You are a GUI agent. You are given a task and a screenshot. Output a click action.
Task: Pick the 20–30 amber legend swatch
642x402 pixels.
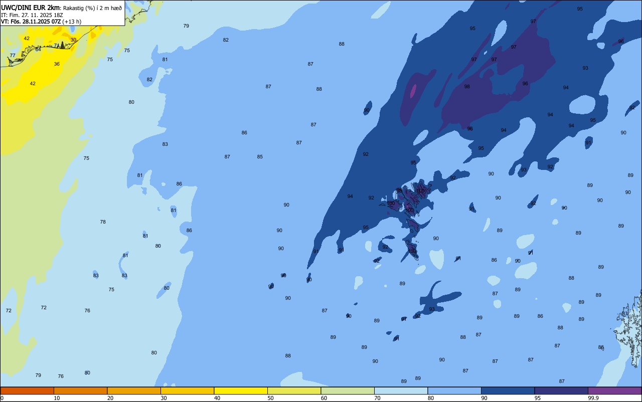pos(134,390)
